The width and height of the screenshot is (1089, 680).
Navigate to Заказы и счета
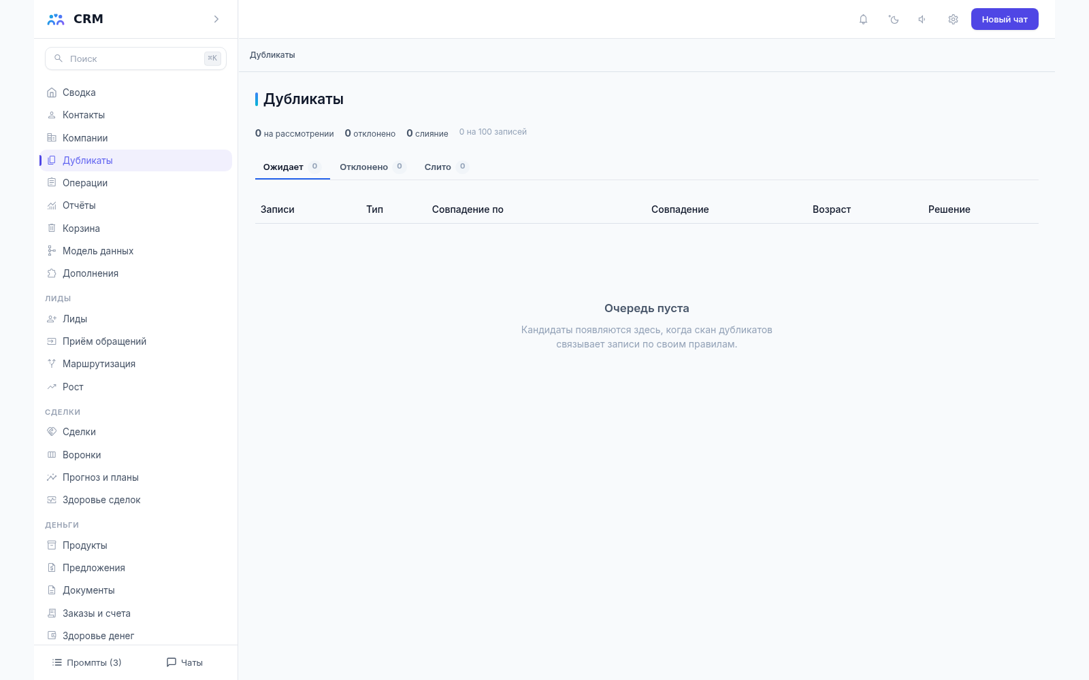pos(135,613)
